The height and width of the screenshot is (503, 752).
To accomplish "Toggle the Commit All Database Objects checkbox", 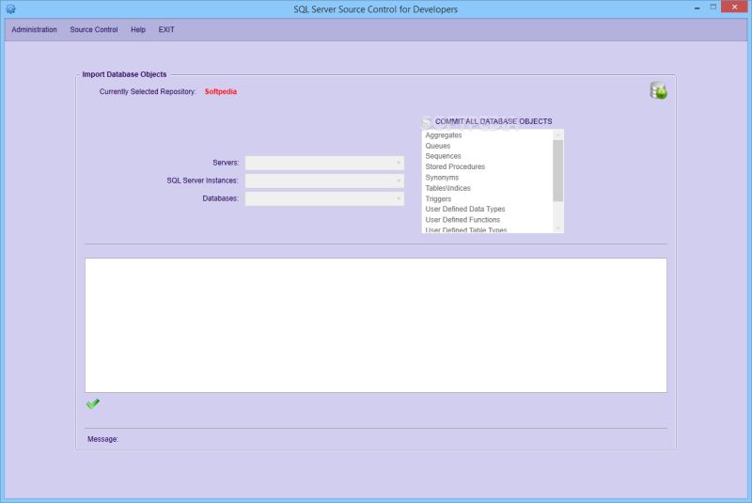I will (x=427, y=122).
